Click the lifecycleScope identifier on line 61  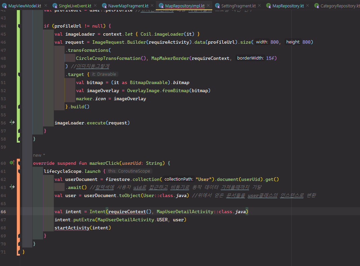pos(63,171)
